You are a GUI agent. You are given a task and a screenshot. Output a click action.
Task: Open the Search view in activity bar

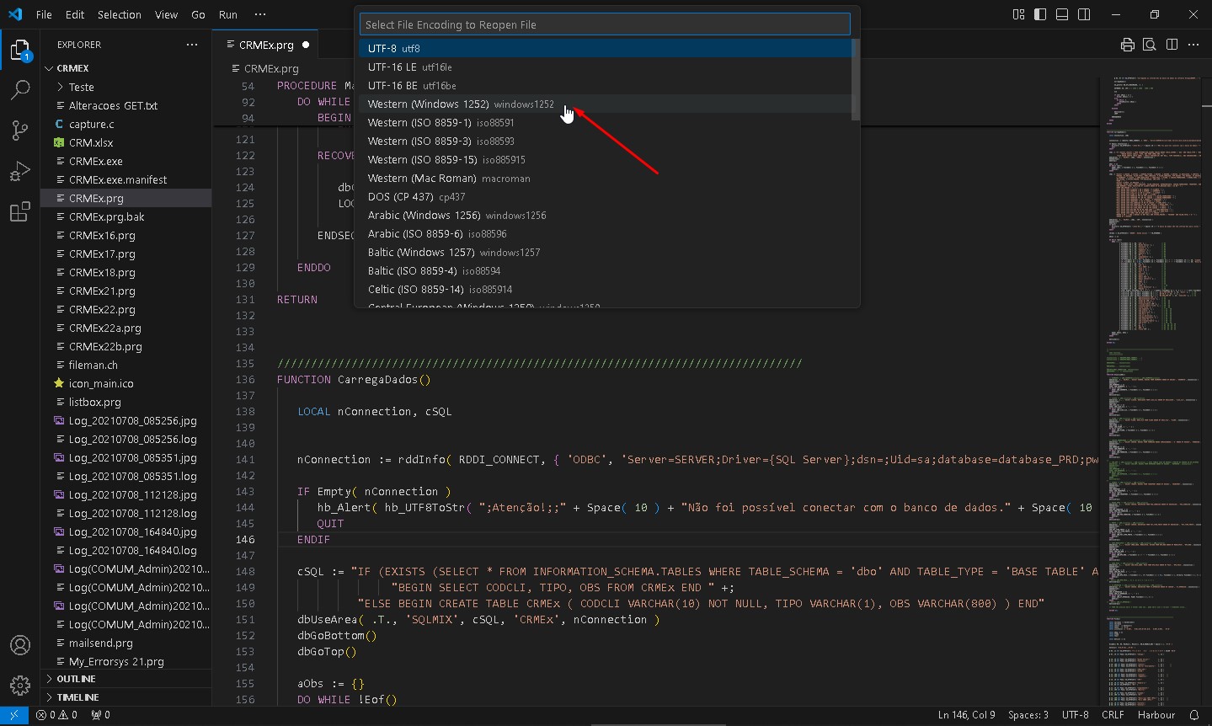pos(20,89)
